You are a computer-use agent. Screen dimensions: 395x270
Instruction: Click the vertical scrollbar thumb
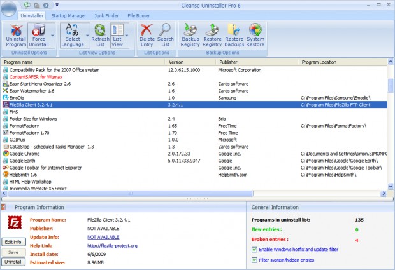tap(391, 85)
